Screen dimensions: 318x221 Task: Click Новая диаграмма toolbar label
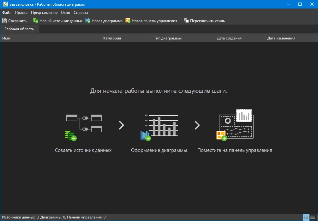pos(107,21)
